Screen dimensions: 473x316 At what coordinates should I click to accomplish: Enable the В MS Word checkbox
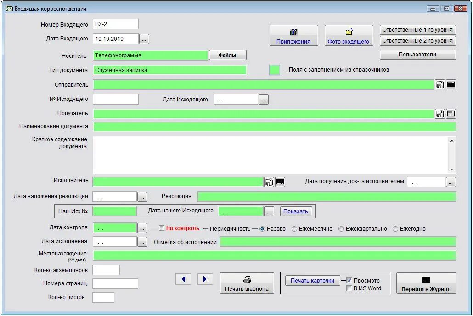349,288
